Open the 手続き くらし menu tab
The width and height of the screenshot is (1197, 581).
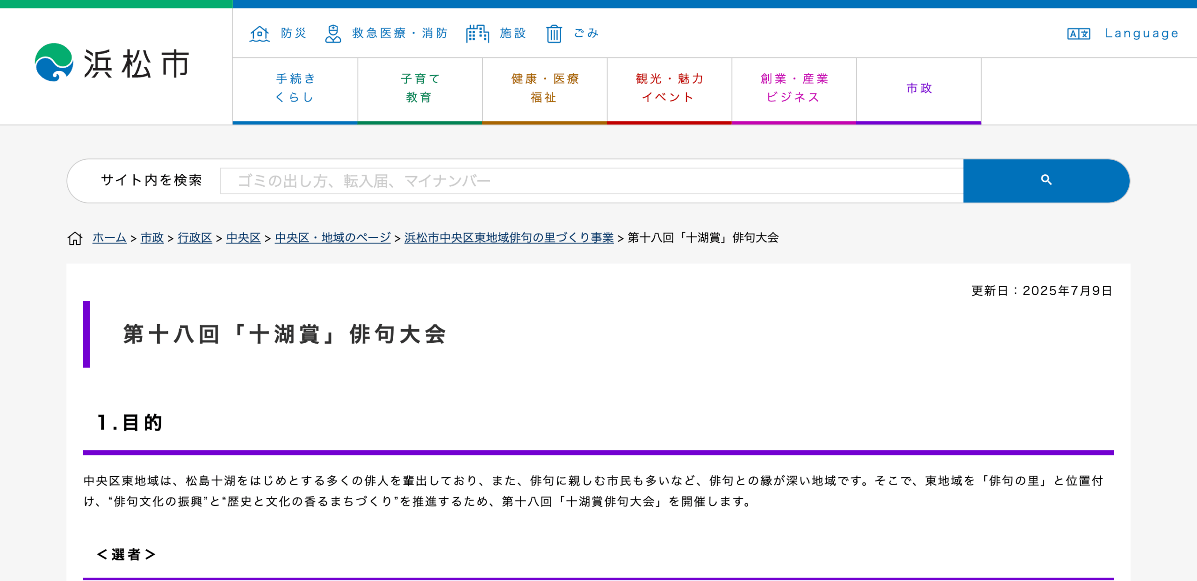(295, 90)
